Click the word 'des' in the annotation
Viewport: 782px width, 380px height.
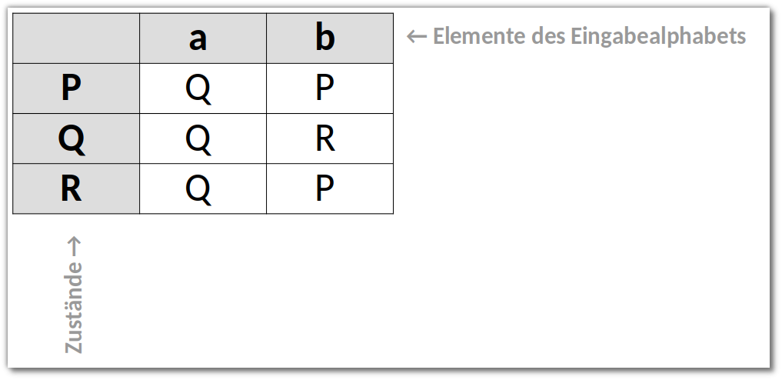pos(548,36)
